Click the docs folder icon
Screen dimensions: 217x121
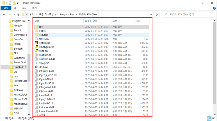[x=36, y=27]
